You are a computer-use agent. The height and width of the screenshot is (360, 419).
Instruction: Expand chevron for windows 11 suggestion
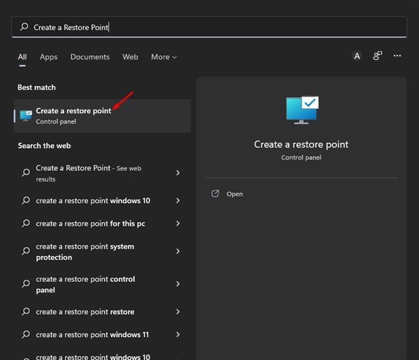[x=177, y=335]
